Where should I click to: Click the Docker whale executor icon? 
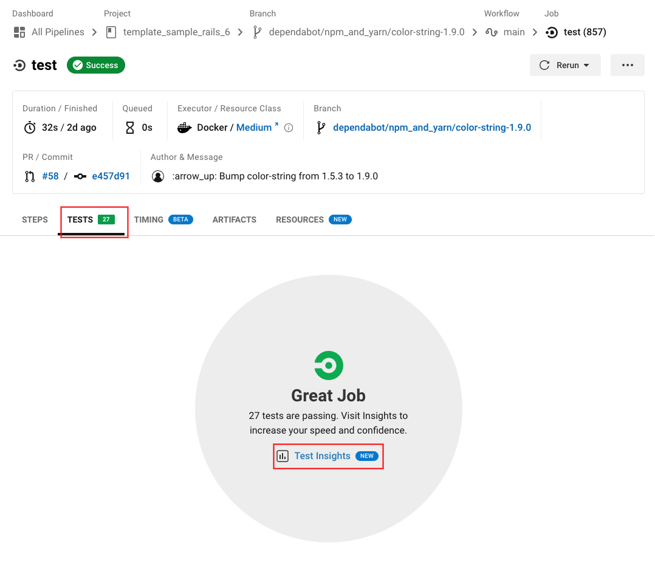pos(184,128)
